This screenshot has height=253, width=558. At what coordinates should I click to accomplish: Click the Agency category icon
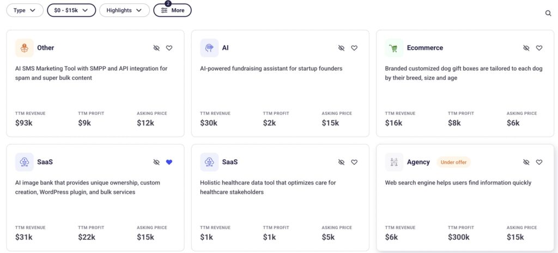[394, 162]
